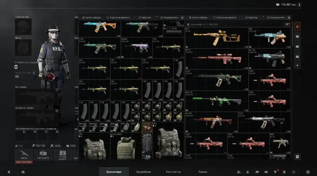317x176 pixels.
Task: Open gear settings next to left Упорядочить
Action: (x=182, y=17)
